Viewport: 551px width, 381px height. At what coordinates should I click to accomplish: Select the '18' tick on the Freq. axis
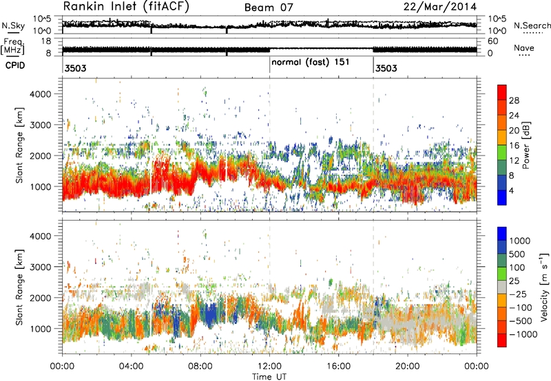coord(46,41)
